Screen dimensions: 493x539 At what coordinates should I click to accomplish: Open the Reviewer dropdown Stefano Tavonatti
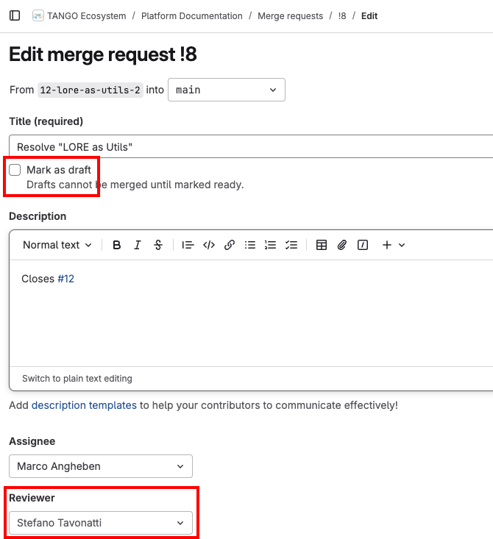coord(100,523)
